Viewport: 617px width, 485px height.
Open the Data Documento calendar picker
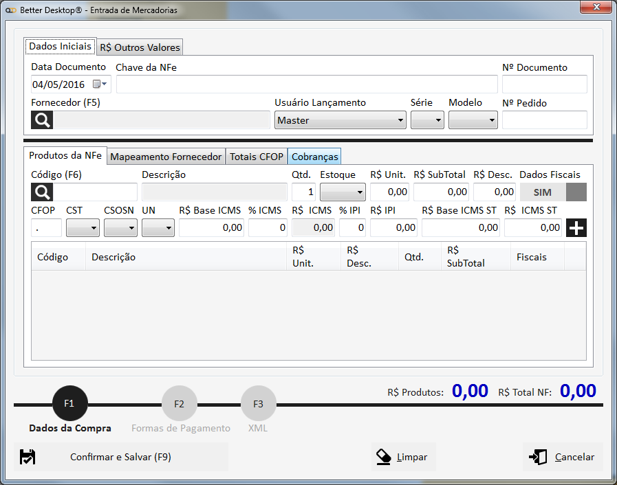(x=99, y=84)
